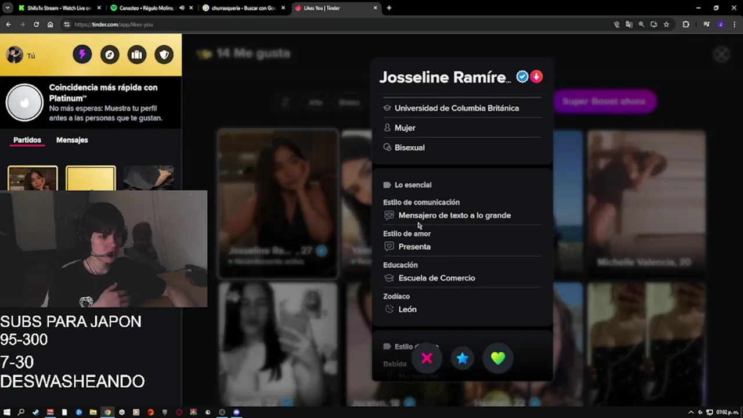Close the Likes You Tinder tab
The width and height of the screenshot is (743, 418).
(375, 8)
